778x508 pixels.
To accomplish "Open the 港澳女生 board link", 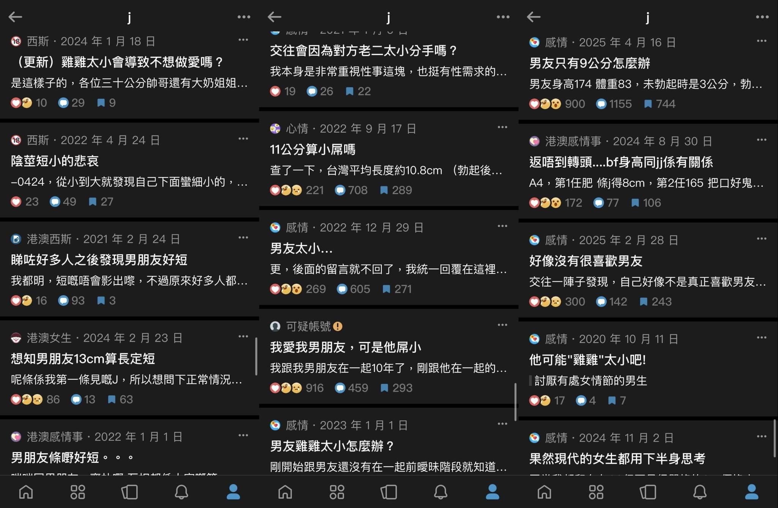I will (49, 338).
